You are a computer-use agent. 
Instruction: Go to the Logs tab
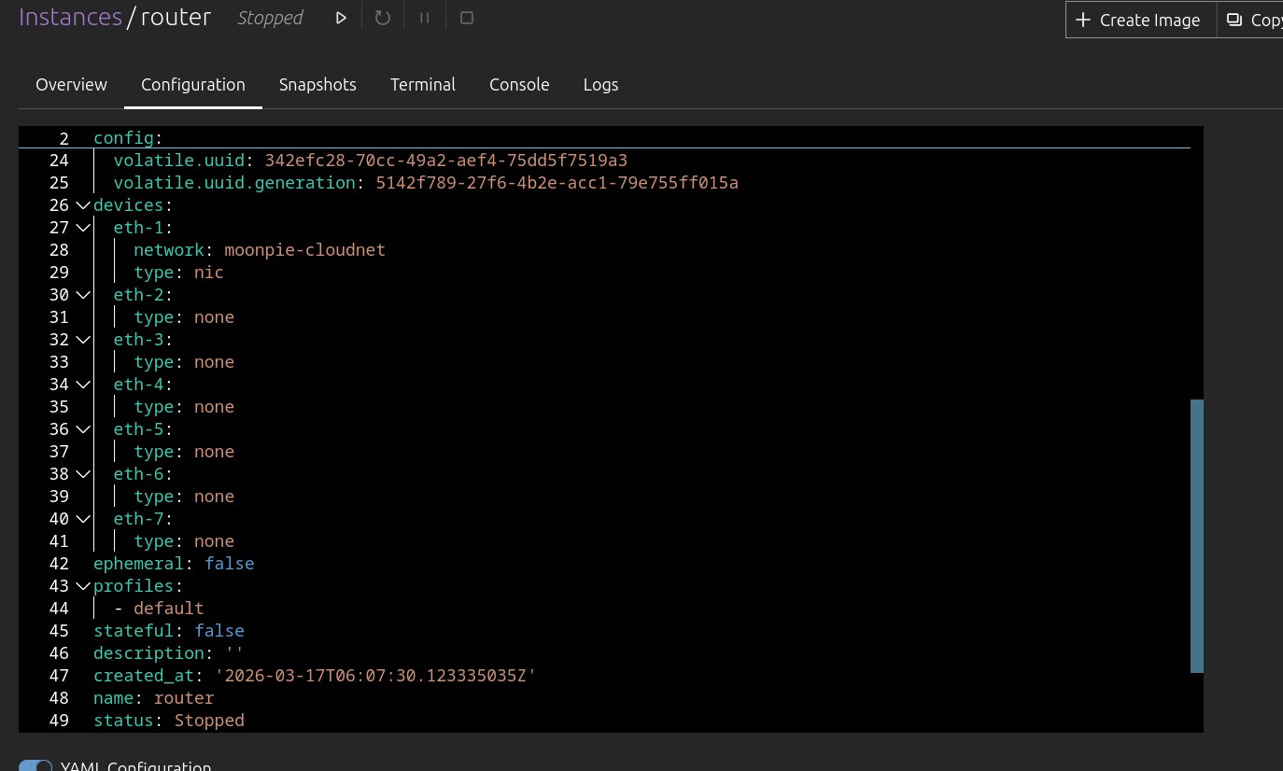[600, 84]
